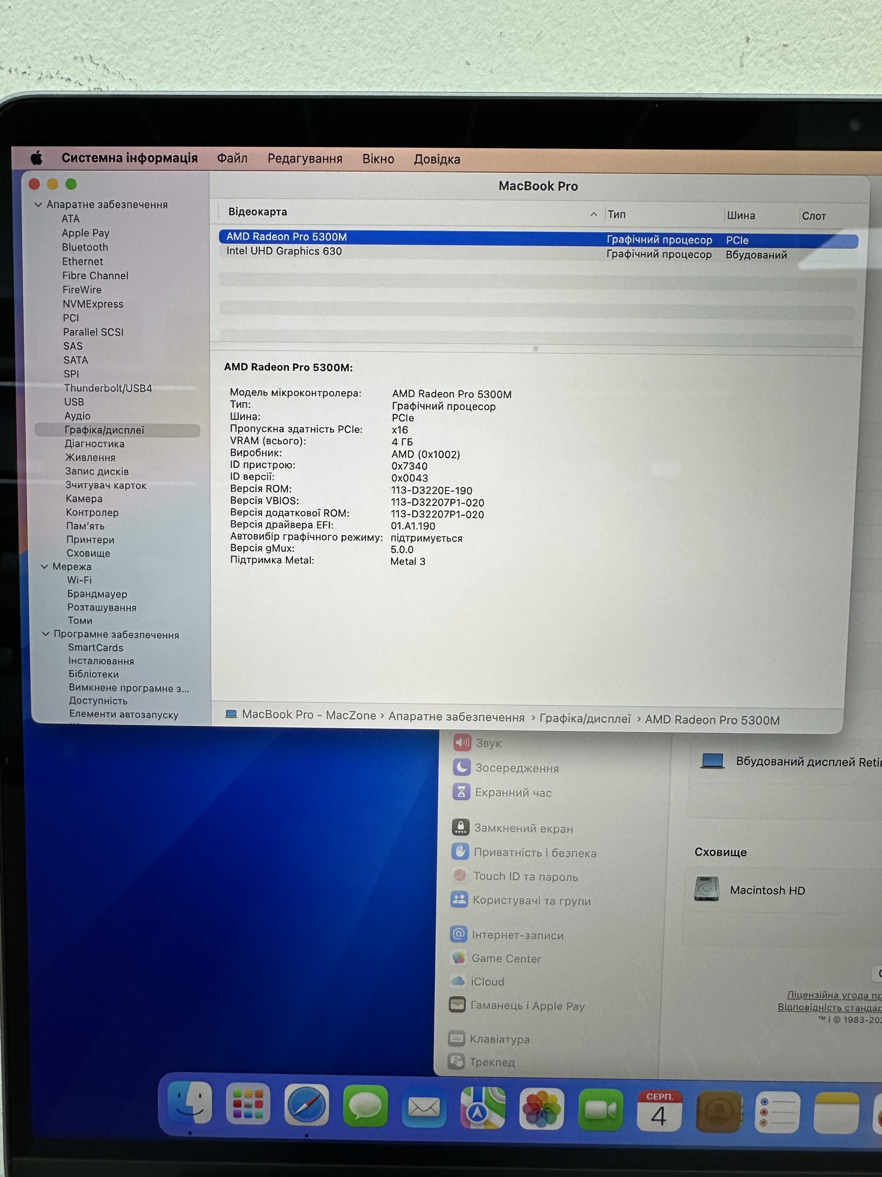The width and height of the screenshot is (882, 1177).
Task: Click the Тип column header
Action: click(616, 214)
